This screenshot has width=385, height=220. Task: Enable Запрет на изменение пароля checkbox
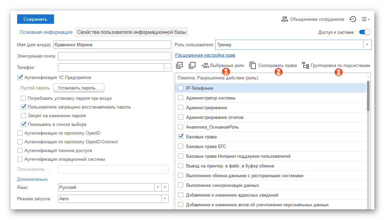point(23,116)
